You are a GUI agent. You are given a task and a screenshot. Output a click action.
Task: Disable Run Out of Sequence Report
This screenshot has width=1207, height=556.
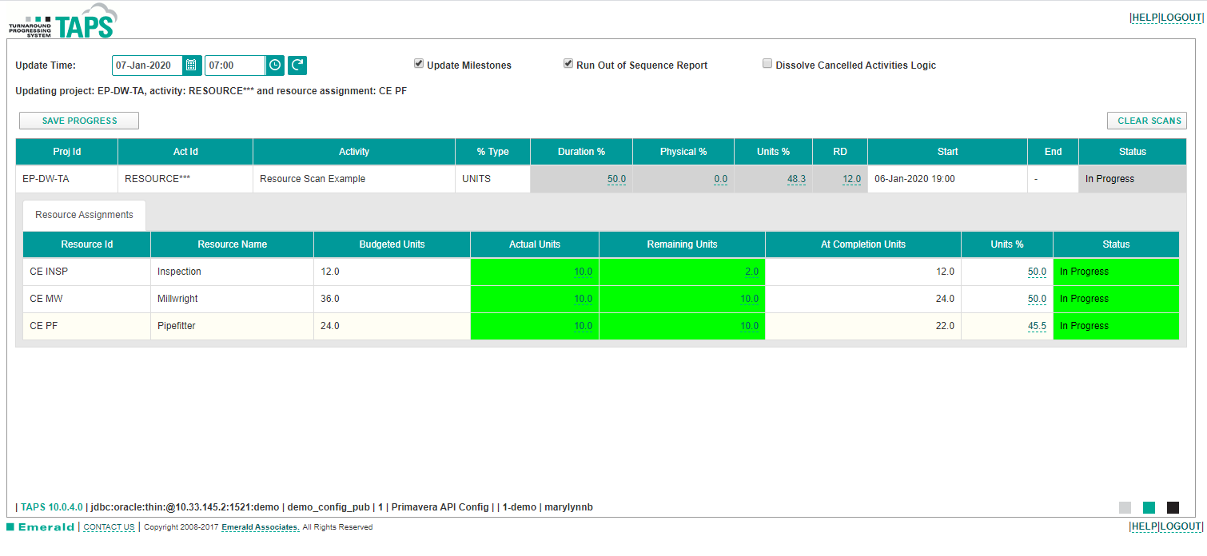[x=568, y=64]
